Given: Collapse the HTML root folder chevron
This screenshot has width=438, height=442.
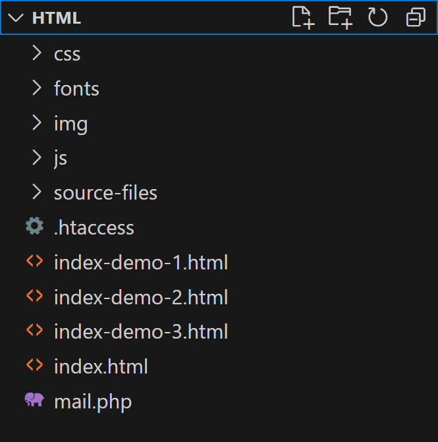Looking at the screenshot, I should pyautogui.click(x=16, y=18).
